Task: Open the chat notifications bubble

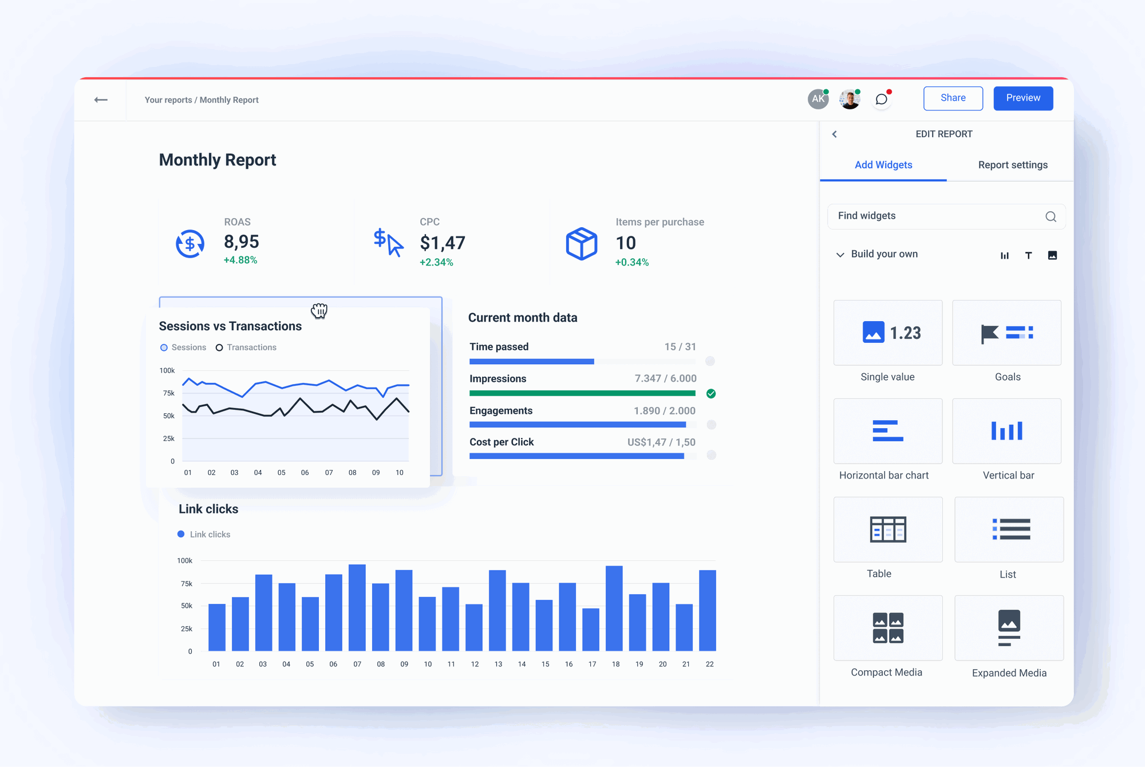Action: [x=881, y=98]
